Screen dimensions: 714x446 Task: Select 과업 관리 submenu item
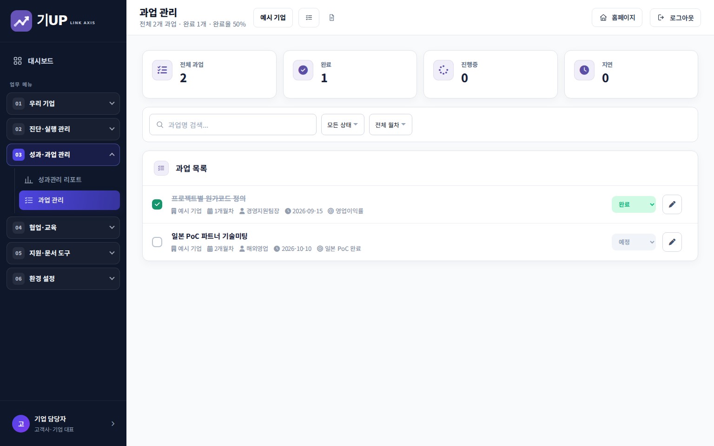coord(69,200)
